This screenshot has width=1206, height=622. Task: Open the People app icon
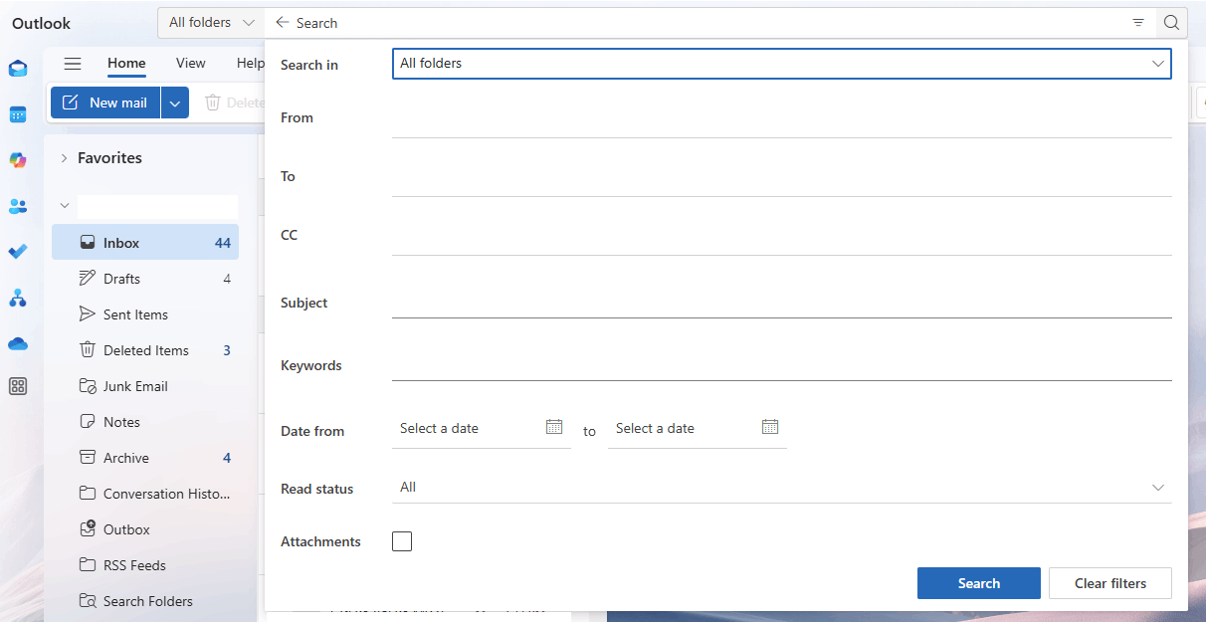(18, 205)
